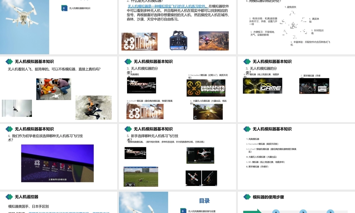
Task: Click the DCL GAME logo image
Action: click(262, 86)
